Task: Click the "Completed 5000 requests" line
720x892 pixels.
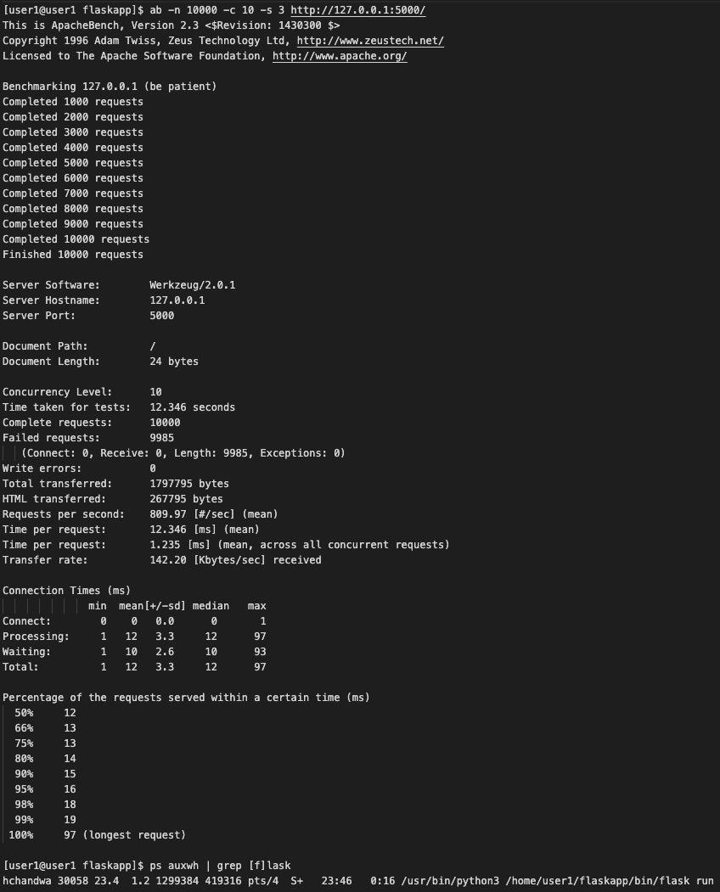Action: click(x=73, y=163)
